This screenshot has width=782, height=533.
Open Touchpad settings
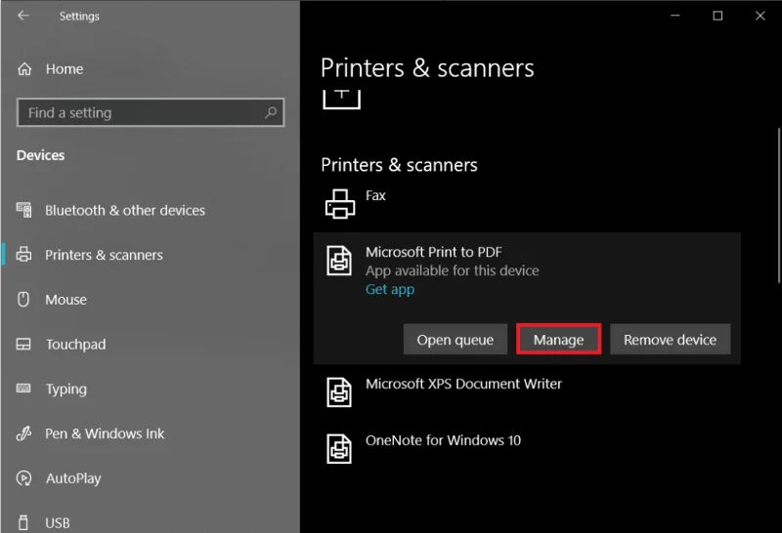tap(76, 345)
